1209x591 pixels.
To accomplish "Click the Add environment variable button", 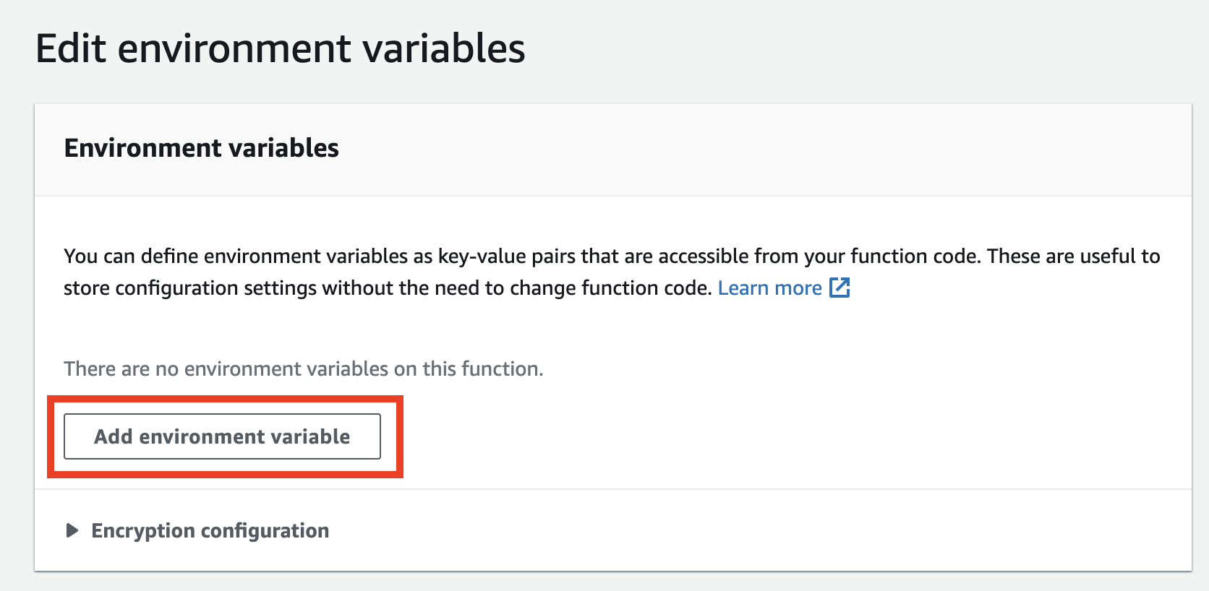I will 222,436.
